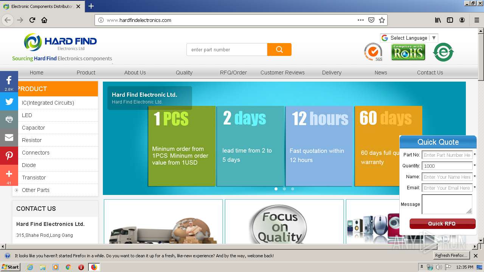Open LED product category
This screenshot has height=272, width=484.
pyautogui.click(x=27, y=115)
